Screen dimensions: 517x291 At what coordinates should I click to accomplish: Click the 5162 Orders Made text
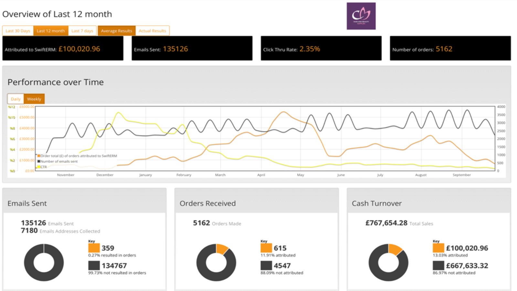pyautogui.click(x=217, y=223)
